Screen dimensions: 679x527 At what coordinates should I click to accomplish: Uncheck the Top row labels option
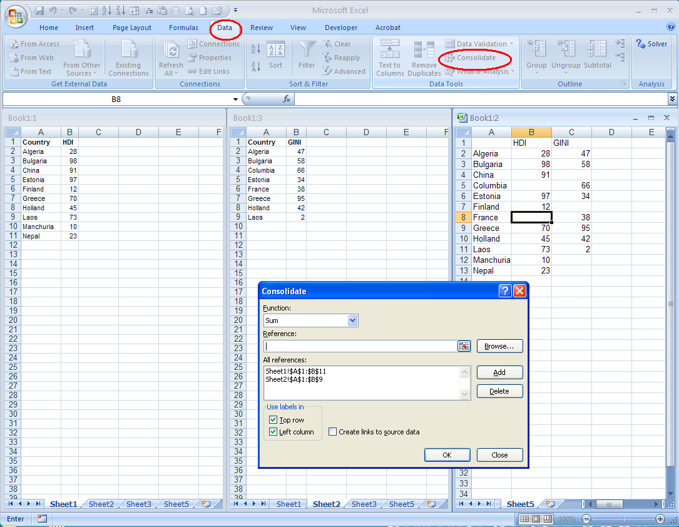[273, 420]
